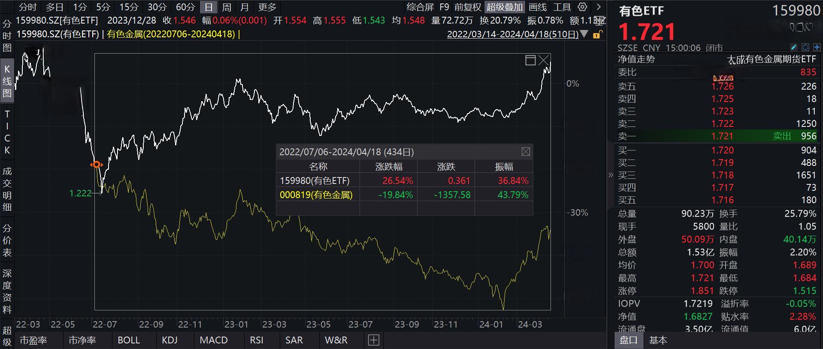Expand the date range dropdown triangle
The width and height of the screenshot is (823, 349).
584,34
